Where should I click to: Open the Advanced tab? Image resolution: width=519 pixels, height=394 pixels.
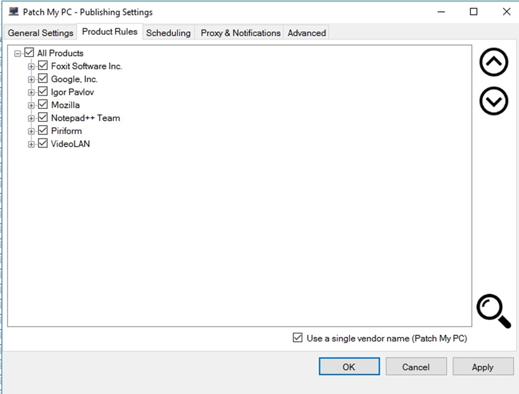[x=306, y=33]
